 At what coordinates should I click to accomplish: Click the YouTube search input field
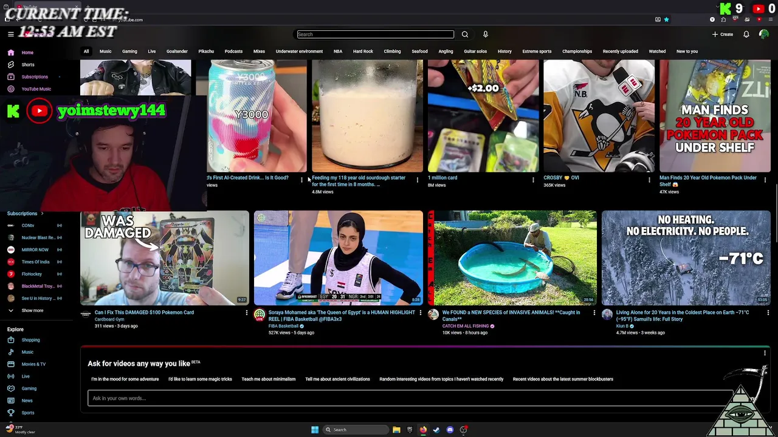click(x=375, y=35)
